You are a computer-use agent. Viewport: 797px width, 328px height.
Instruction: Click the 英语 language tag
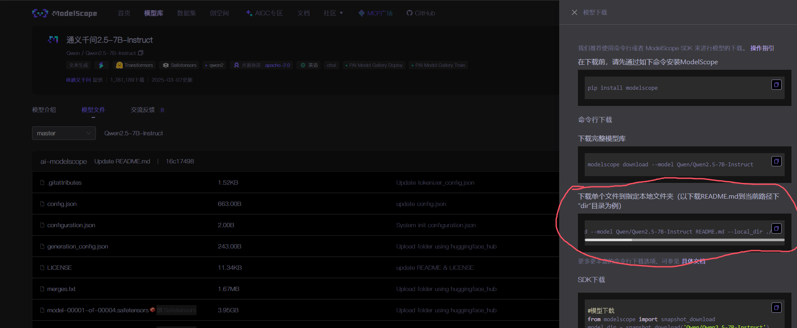pyautogui.click(x=309, y=65)
